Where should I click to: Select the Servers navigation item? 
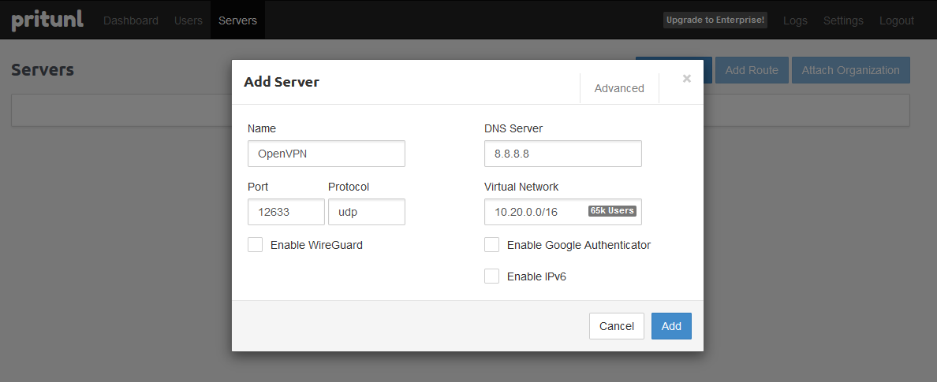tap(238, 20)
